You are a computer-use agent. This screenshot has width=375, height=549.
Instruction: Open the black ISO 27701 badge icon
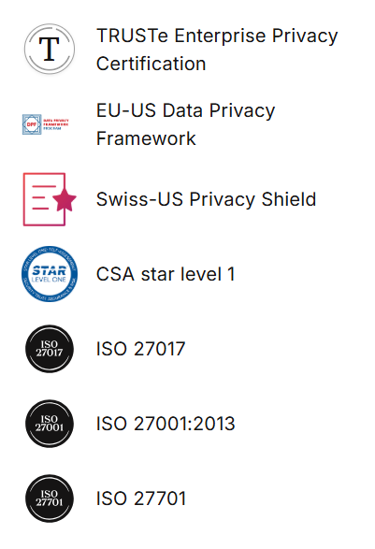click(x=50, y=498)
